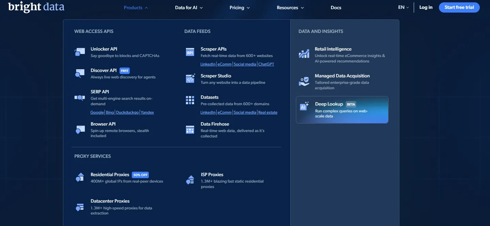Click Start free trial button
Image resolution: width=490 pixels, height=226 pixels.
(x=459, y=7)
